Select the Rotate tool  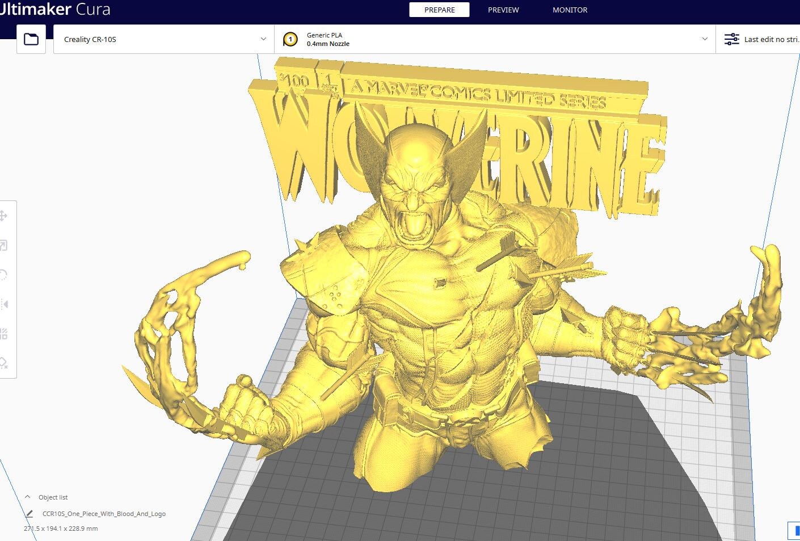[5, 275]
